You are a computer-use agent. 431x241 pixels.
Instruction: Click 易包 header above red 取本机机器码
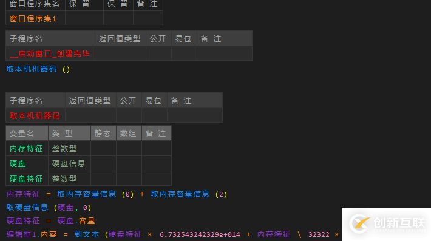pos(154,101)
